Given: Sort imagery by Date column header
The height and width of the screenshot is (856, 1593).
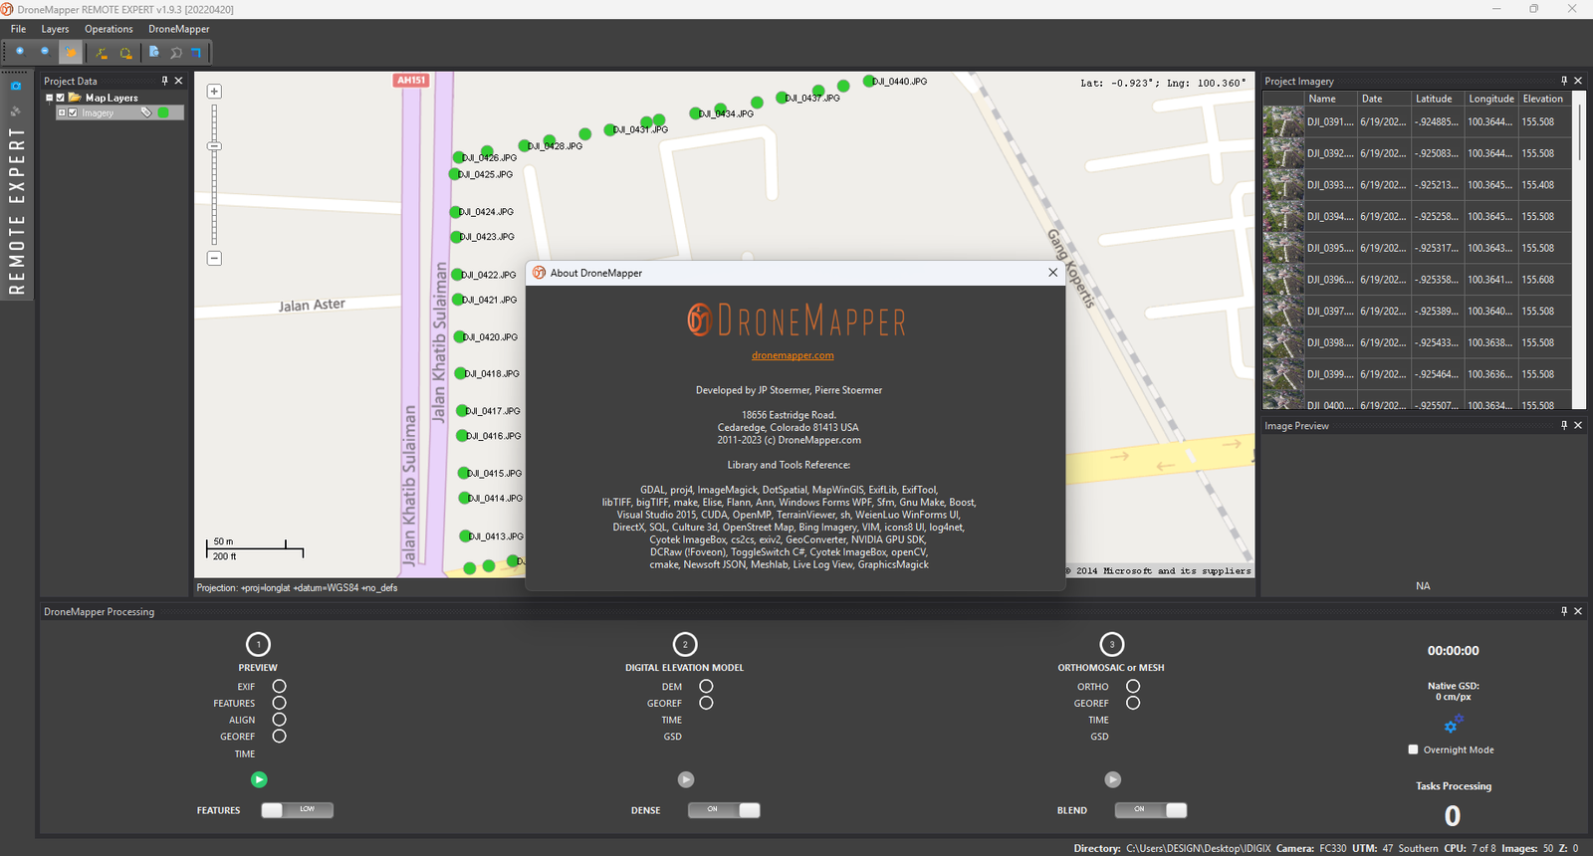Looking at the screenshot, I should (1384, 99).
